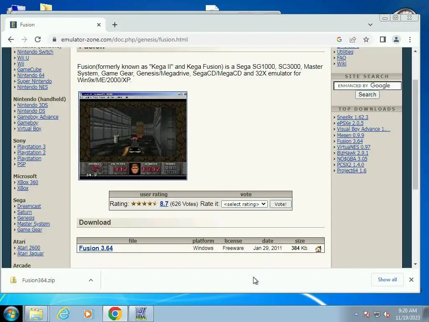This screenshot has height=322, width=429.
Task: Click the browser forward arrow
Action: [24, 39]
